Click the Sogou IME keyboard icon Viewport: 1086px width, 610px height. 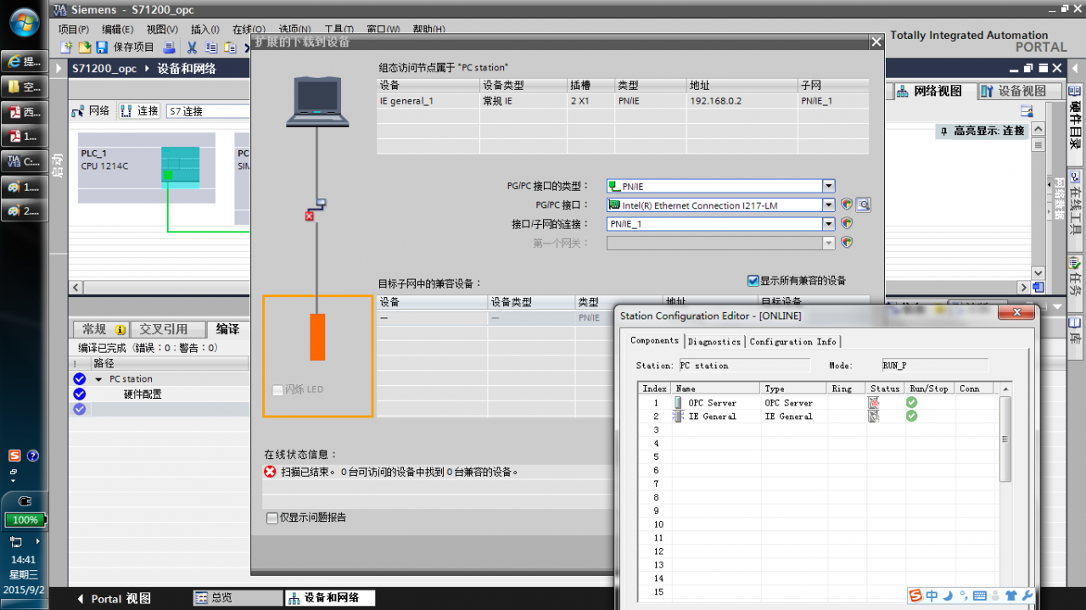[980, 596]
